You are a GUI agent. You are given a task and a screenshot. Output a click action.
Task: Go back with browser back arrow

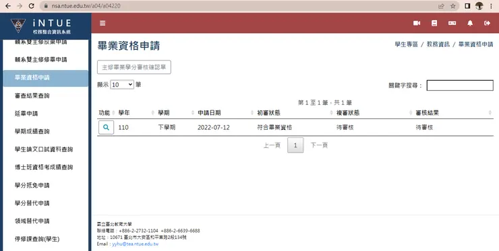pos(8,6)
